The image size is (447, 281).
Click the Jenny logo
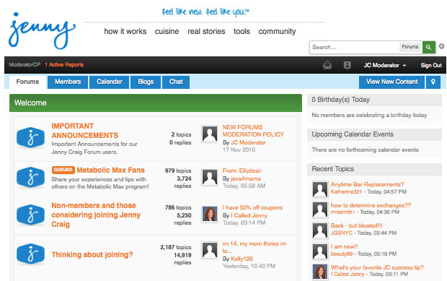[x=42, y=31]
